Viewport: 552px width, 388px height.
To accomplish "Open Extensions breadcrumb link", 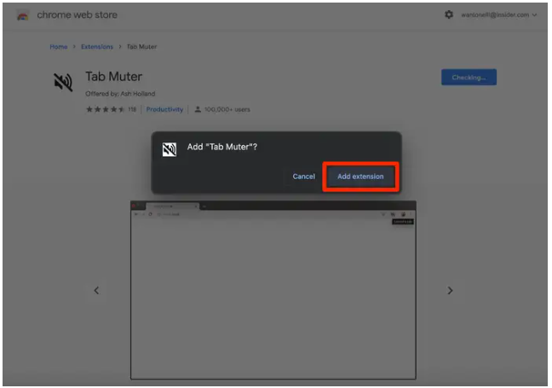I will 97,47.
